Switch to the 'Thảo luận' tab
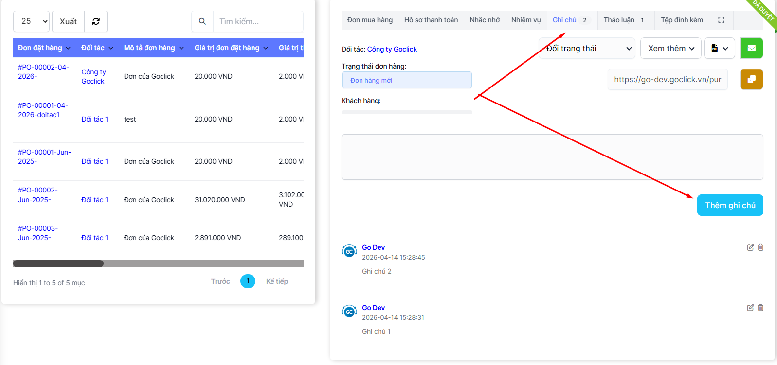 click(x=623, y=20)
